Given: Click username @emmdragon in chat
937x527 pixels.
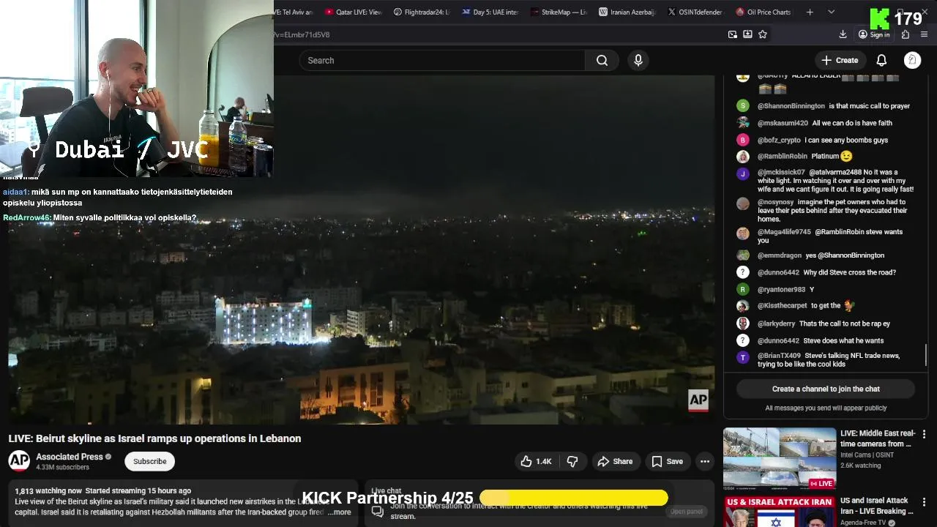Looking at the screenshot, I should 779,255.
